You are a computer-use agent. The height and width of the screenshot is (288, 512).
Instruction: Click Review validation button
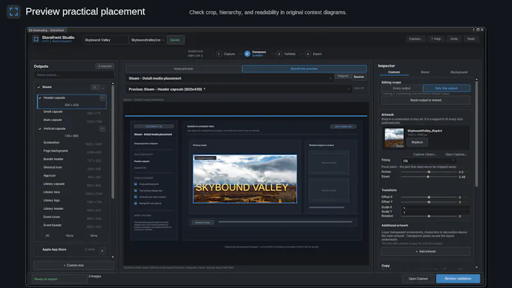pos(458,278)
